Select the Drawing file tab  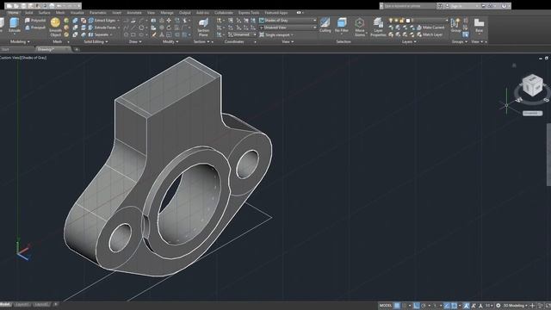53,50
